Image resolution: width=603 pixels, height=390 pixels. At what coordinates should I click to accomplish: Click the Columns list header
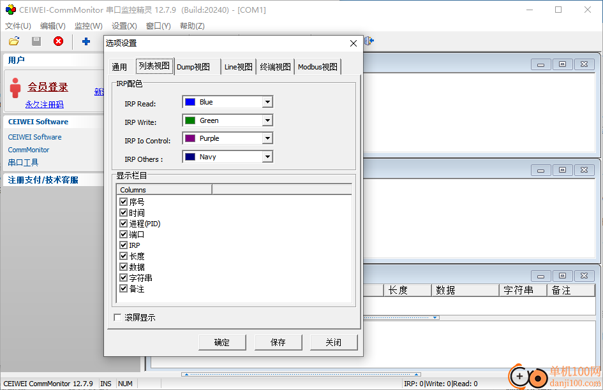(x=164, y=190)
